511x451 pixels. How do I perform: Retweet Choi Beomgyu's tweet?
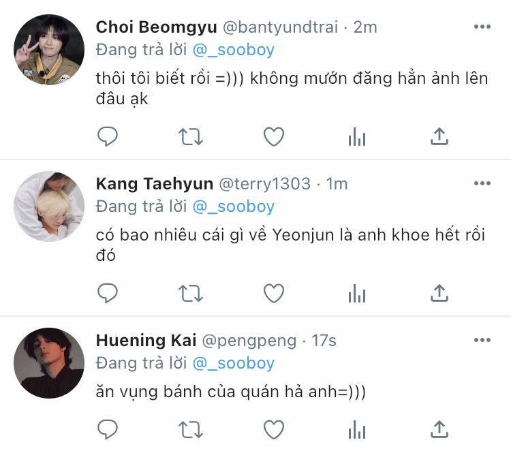pos(191,136)
